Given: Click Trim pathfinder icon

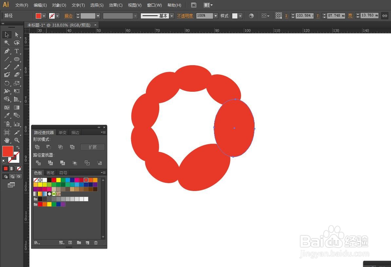Looking at the screenshot, I should pos(50,163).
